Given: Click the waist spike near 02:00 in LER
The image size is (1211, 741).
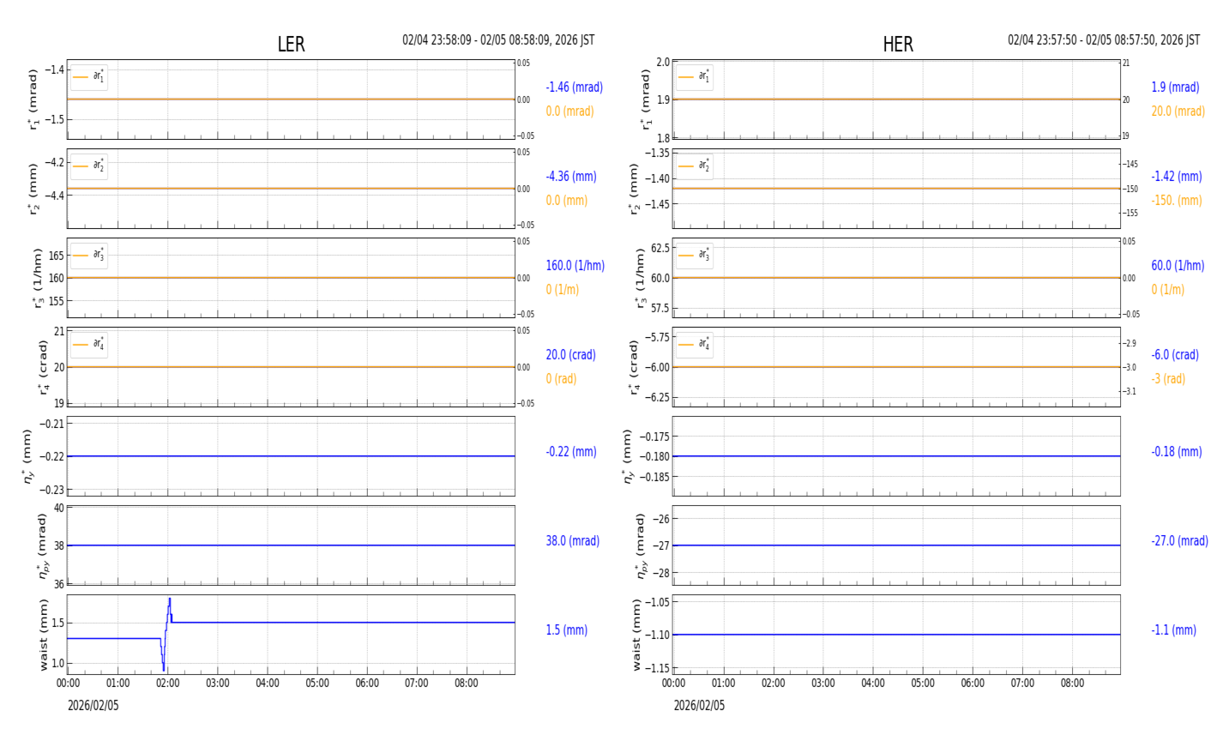Looking at the screenshot, I should pos(167,633).
